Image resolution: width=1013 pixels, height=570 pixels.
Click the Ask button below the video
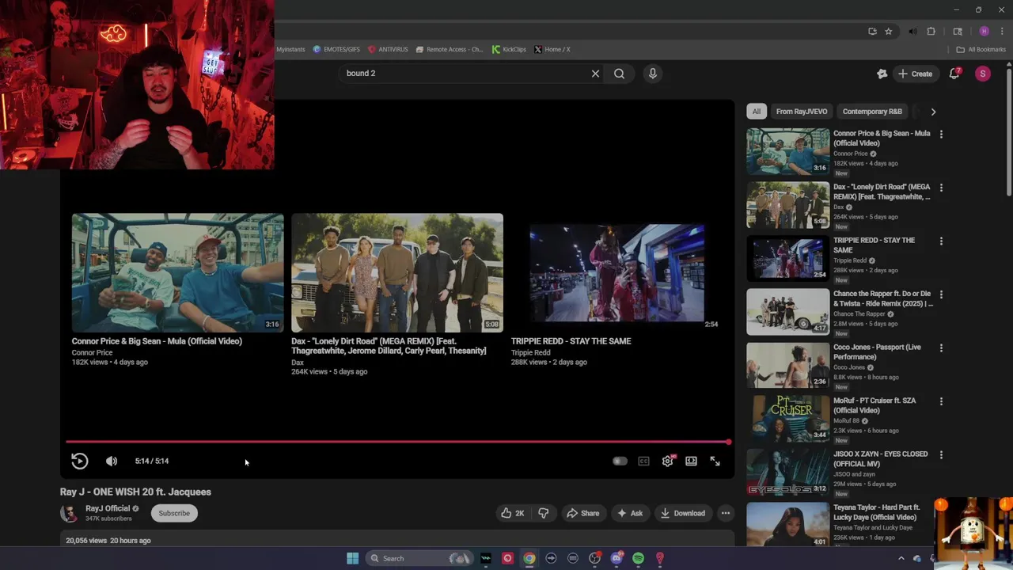point(630,513)
